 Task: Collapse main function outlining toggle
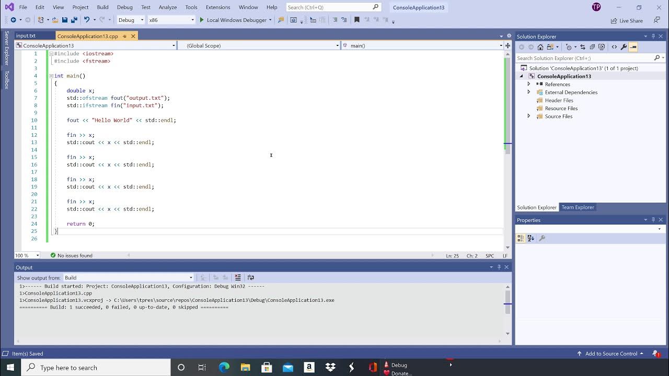(x=51, y=76)
